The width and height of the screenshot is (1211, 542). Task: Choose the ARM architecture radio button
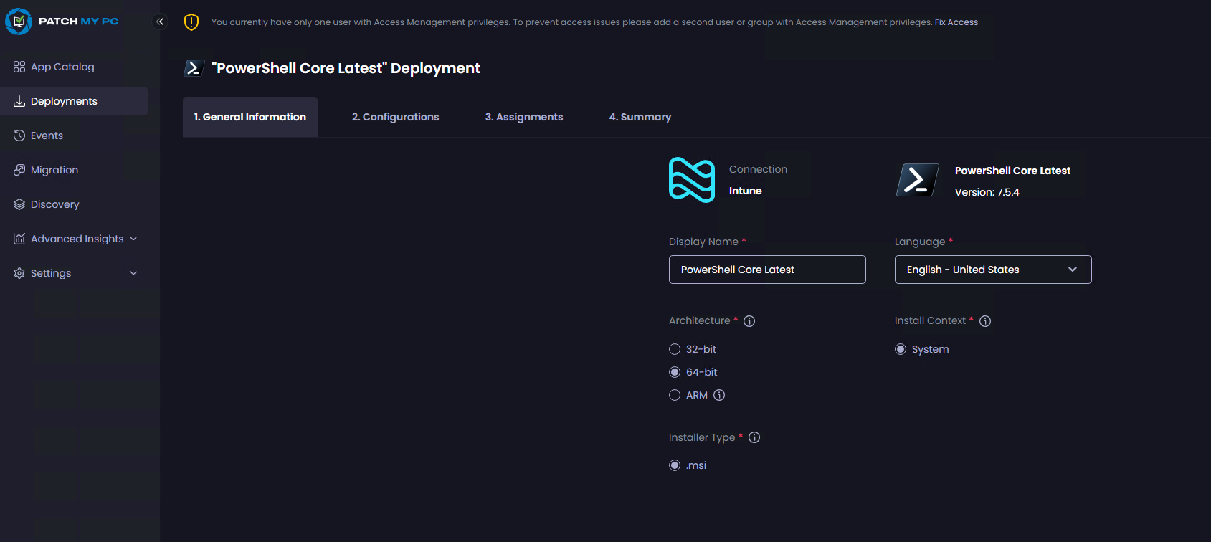click(x=675, y=395)
